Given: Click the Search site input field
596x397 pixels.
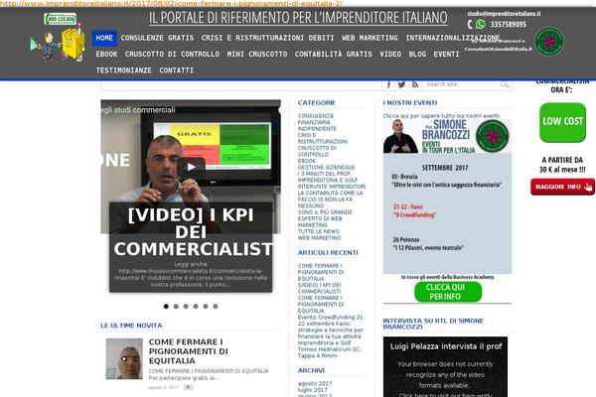Looking at the screenshot, I should tap(462, 84).
